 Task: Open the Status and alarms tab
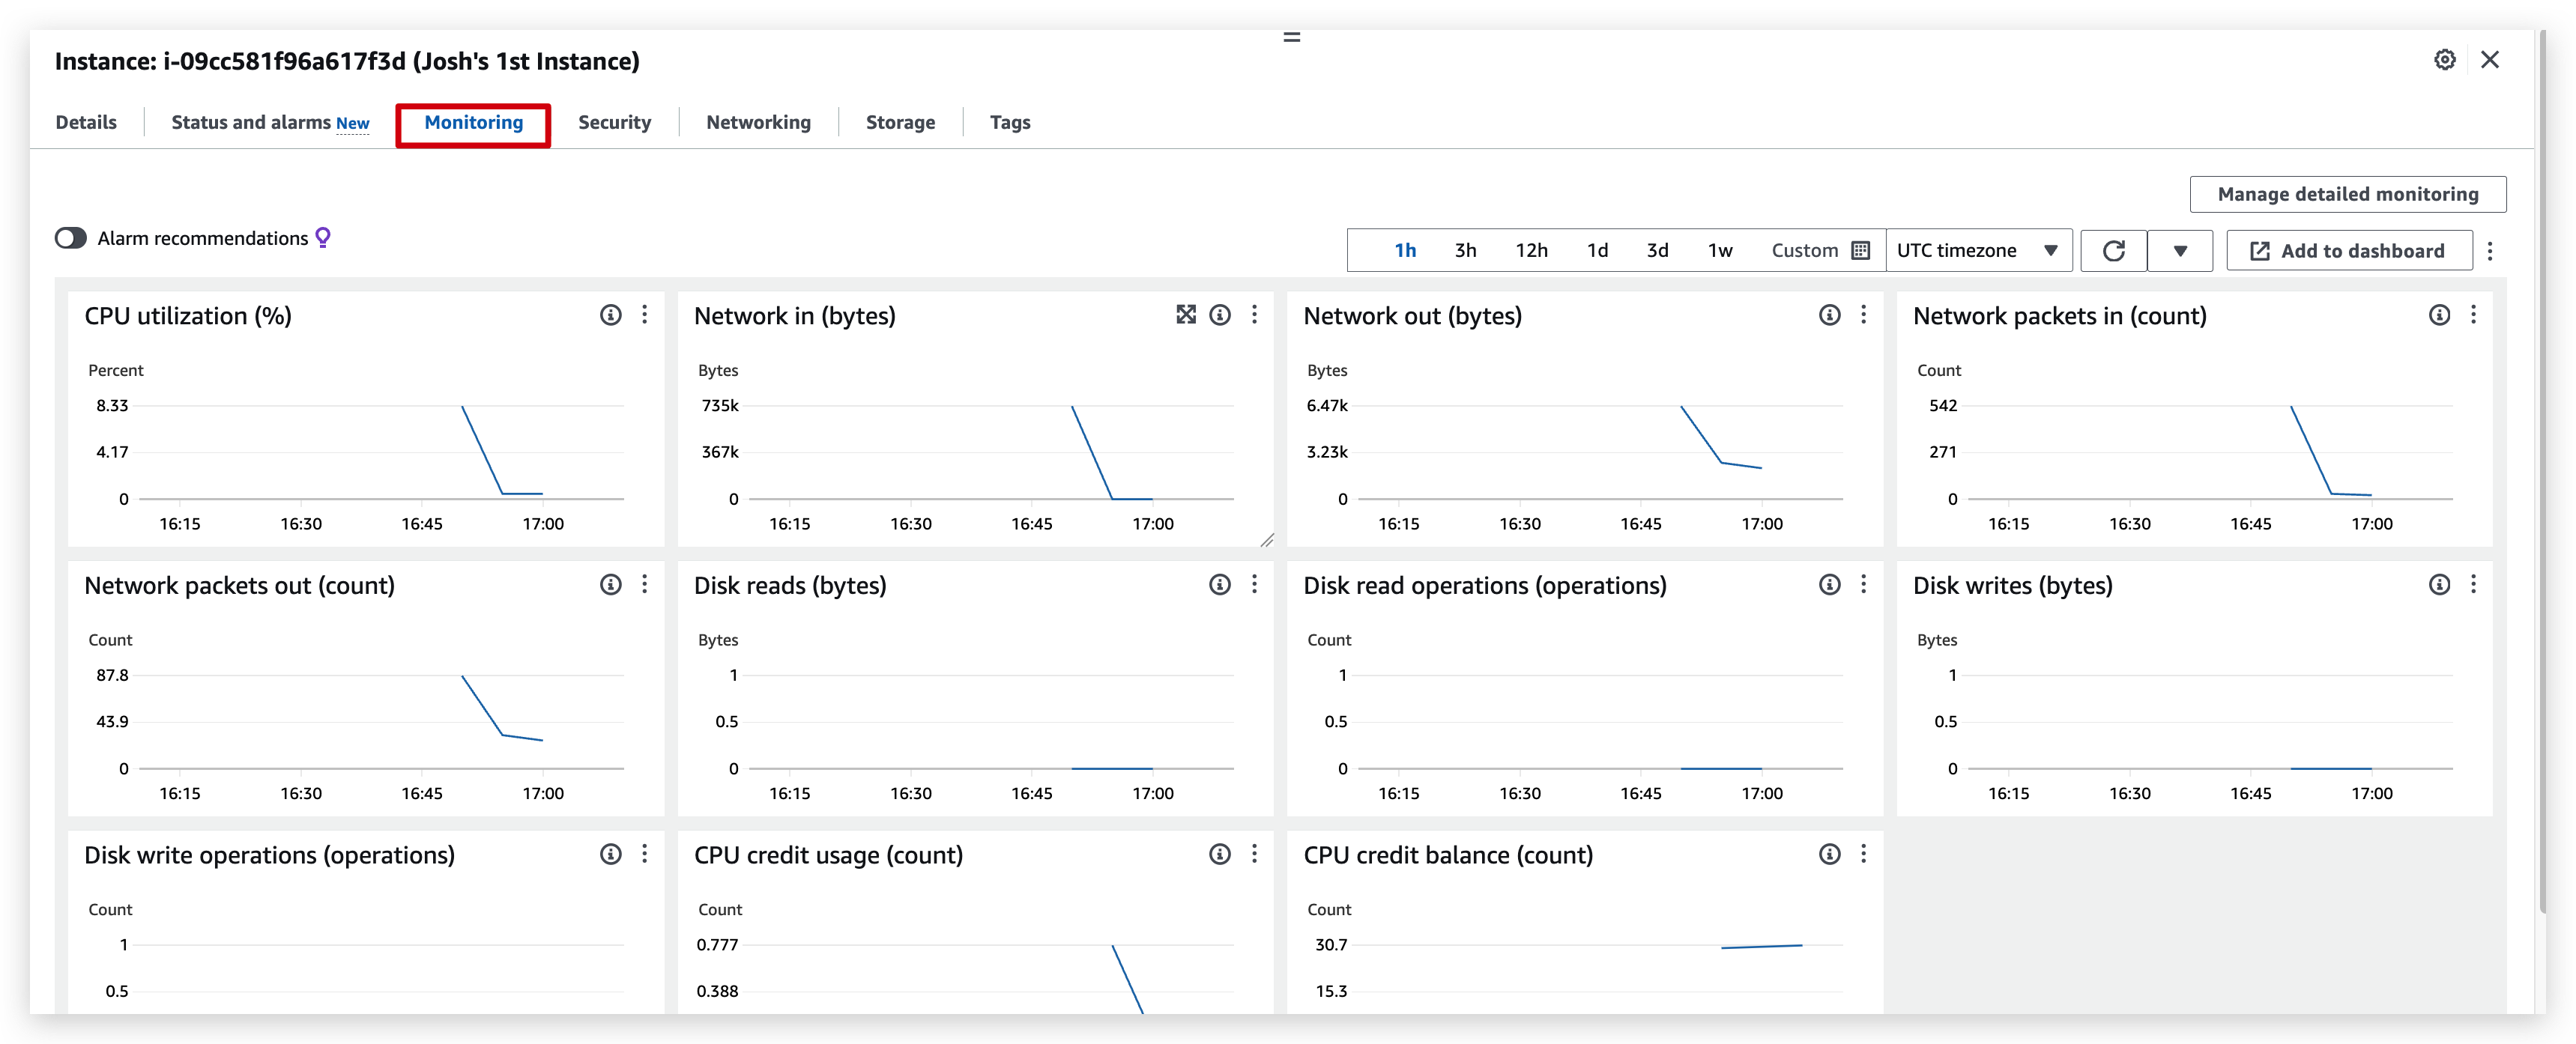(x=252, y=122)
